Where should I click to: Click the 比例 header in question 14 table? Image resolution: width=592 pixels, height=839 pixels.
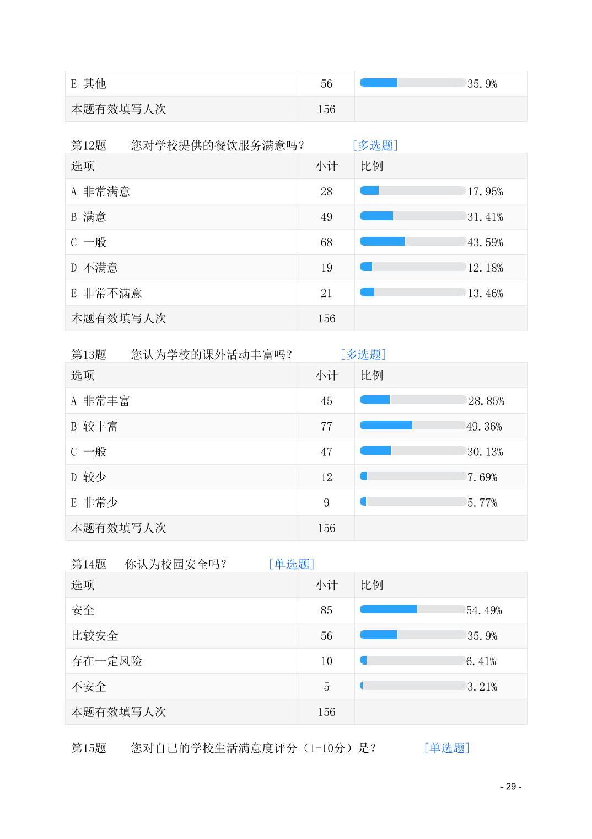click(372, 585)
